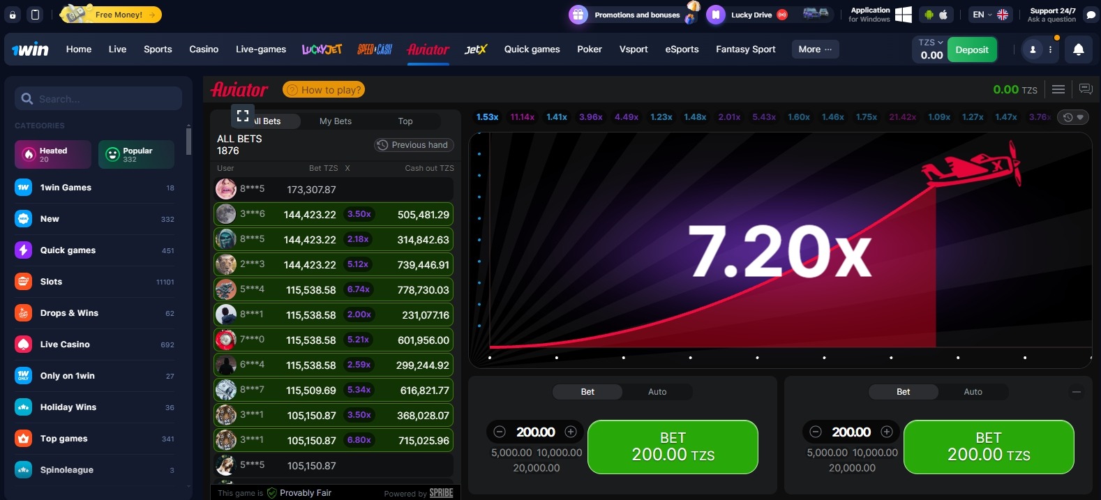Switch right bet panel to Auto mode
Screen dimensions: 1101x500
973,392
